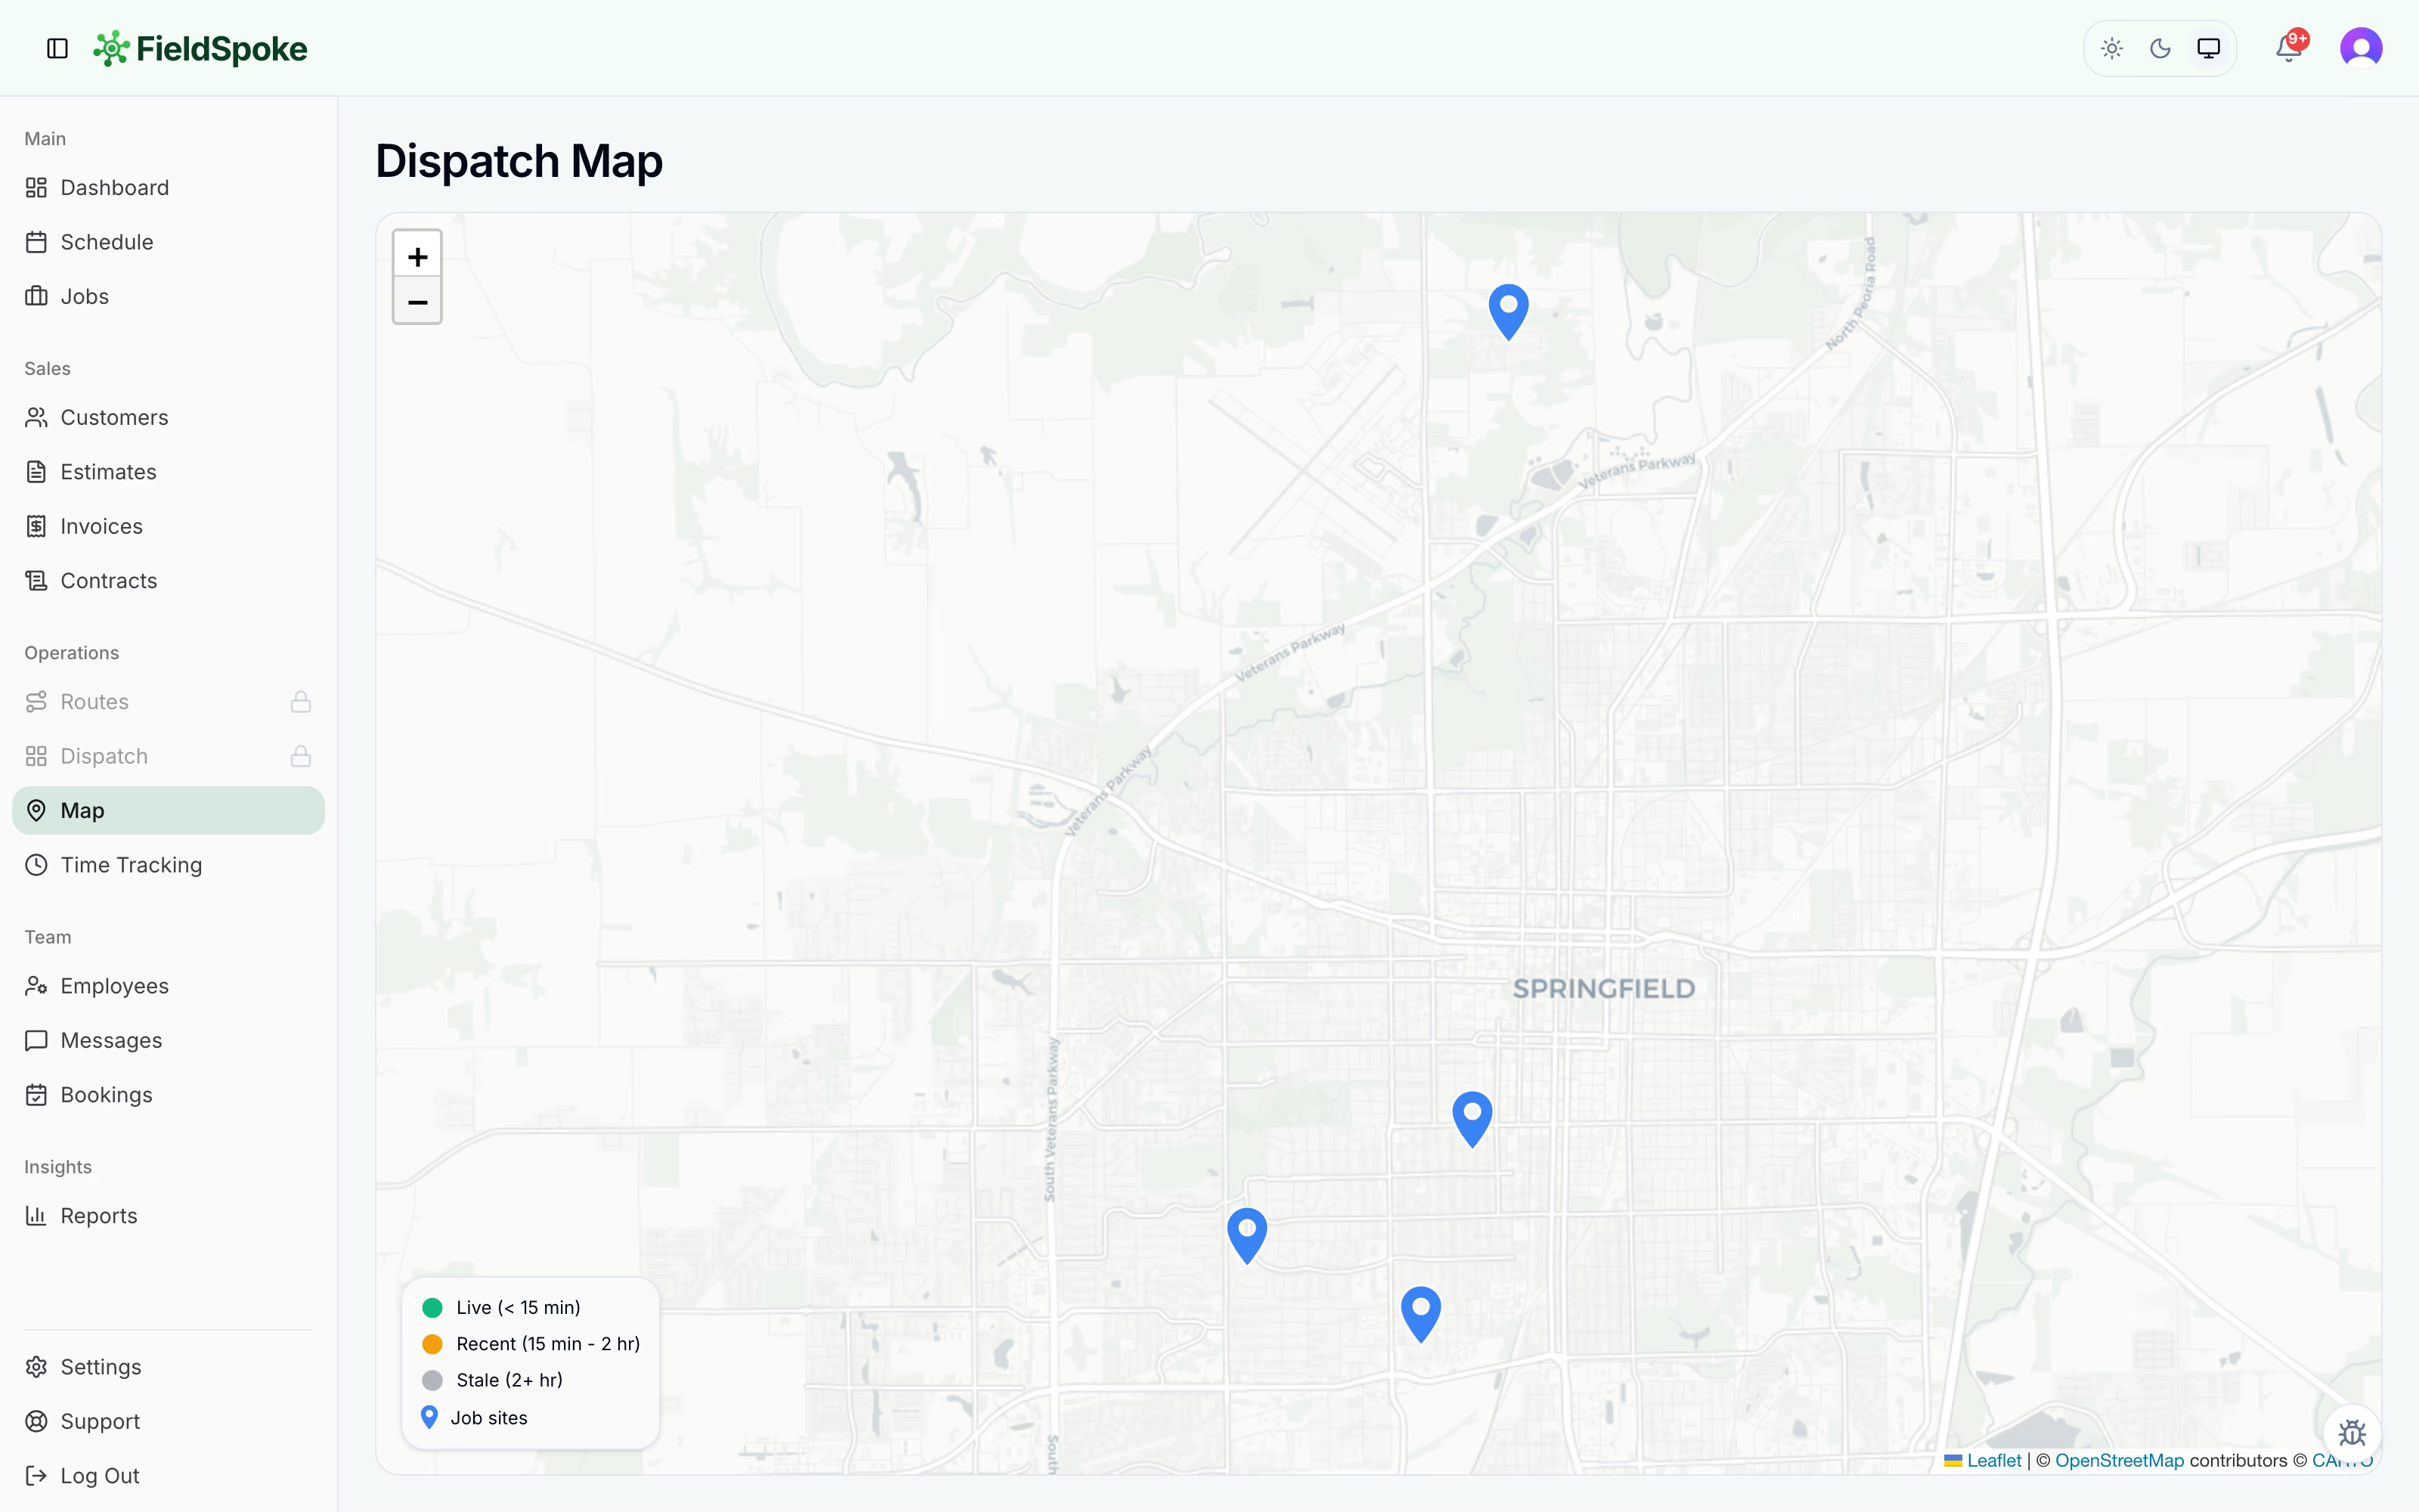Click the southernmost job site pin
This screenshot has width=2419, height=1512.
point(1420,1314)
